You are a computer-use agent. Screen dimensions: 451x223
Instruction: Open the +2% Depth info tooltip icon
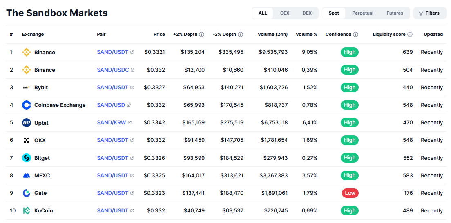[x=202, y=34]
